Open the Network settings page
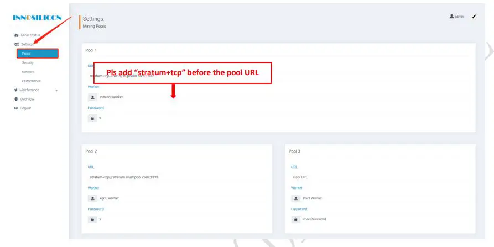The width and height of the screenshot is (494, 247). click(28, 72)
